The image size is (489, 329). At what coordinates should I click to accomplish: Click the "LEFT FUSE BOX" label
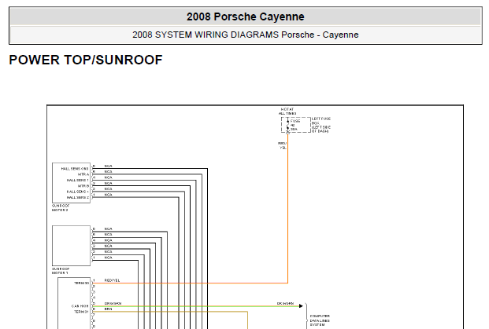tap(321, 125)
